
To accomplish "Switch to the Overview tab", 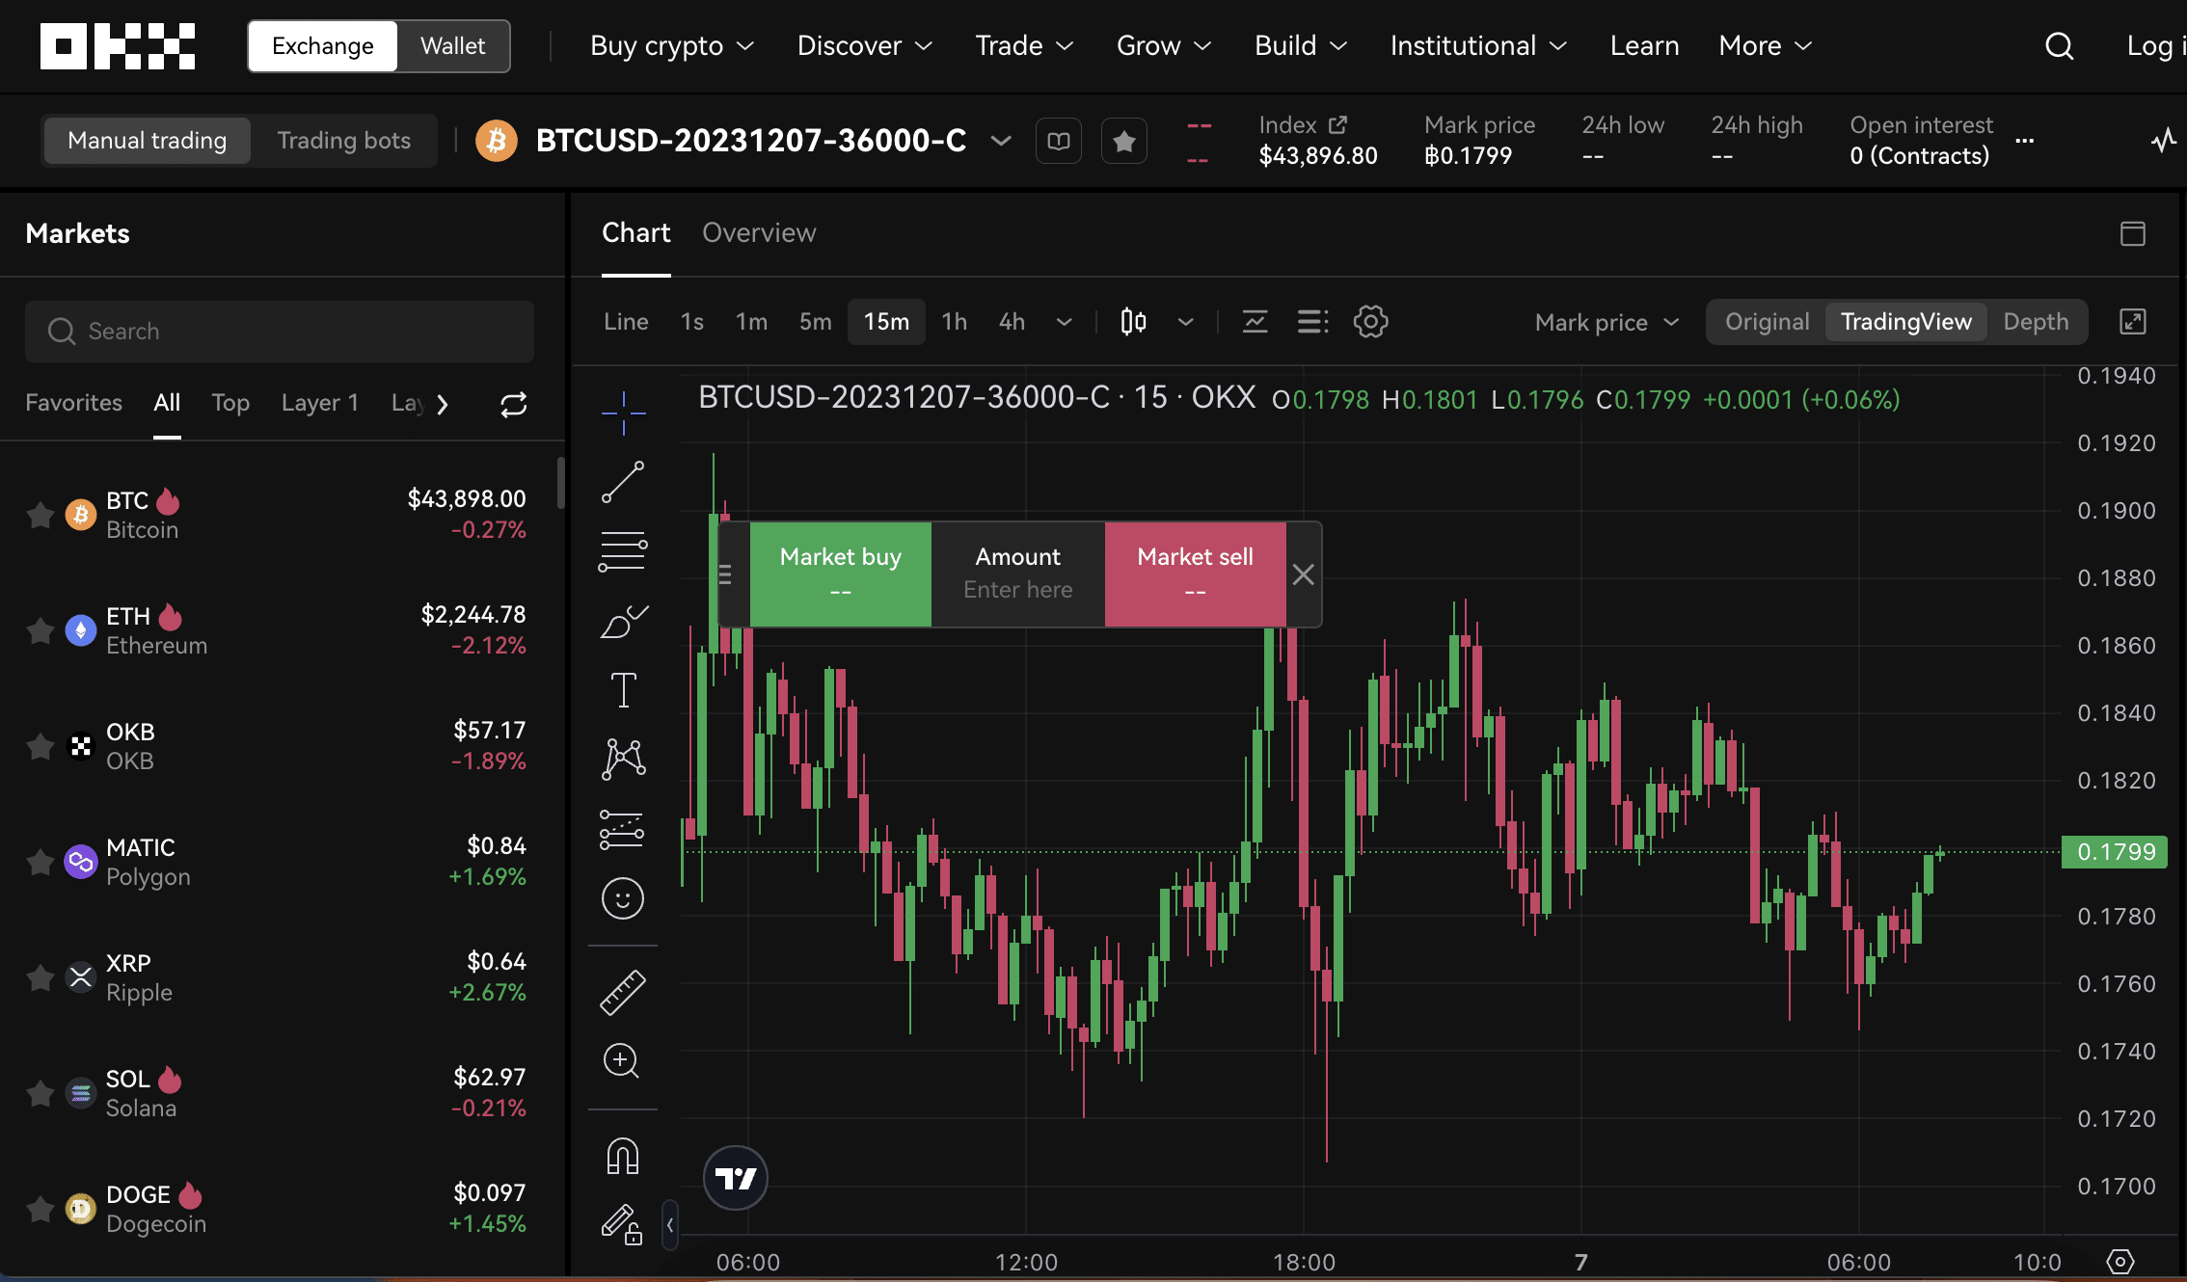I will point(759,233).
